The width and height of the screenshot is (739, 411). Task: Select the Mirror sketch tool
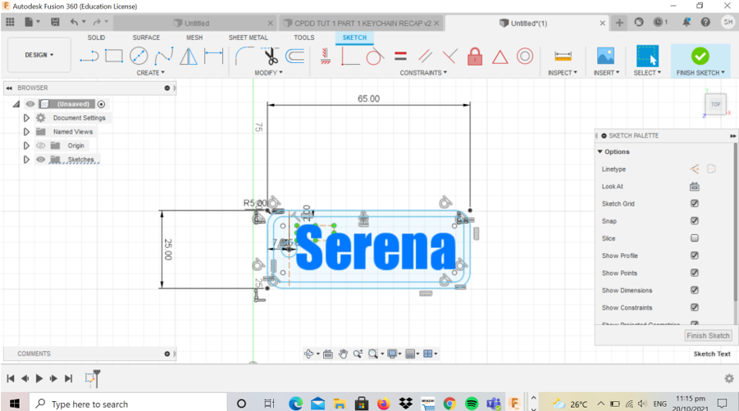pyautogui.click(x=189, y=56)
